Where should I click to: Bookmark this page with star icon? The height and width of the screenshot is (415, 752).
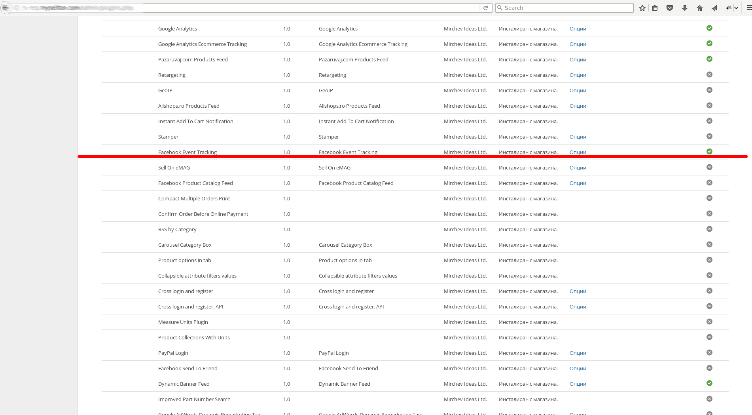[x=642, y=8]
